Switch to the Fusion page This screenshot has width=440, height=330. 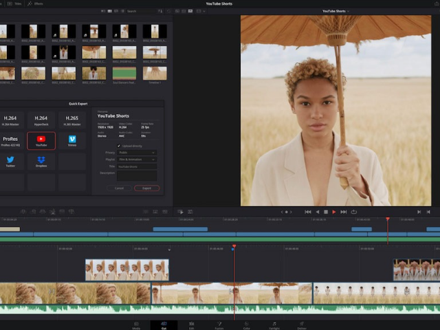[x=219, y=325]
